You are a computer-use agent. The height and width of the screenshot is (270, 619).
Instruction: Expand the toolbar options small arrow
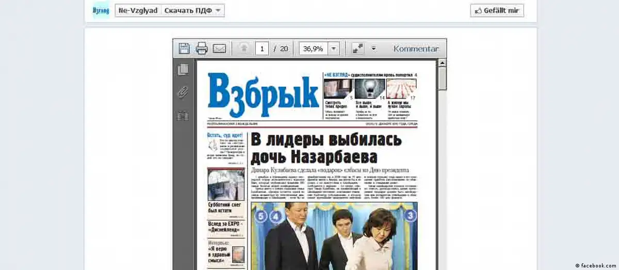(x=373, y=49)
